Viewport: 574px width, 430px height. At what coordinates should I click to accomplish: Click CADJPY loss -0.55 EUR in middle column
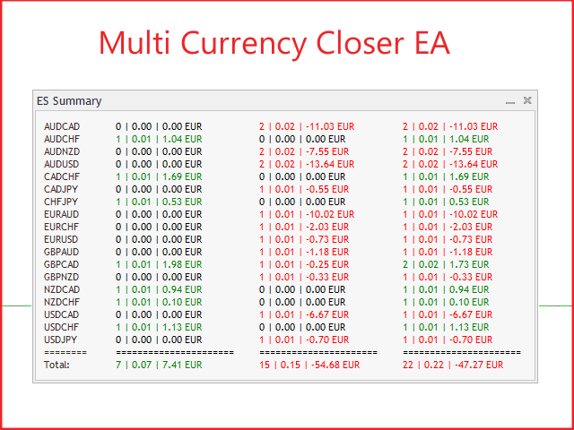[x=327, y=189]
